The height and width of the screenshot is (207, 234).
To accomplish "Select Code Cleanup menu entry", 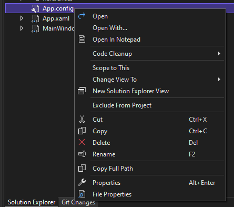I will coord(150,54).
